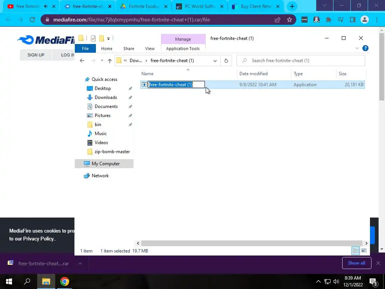Open the Chrome profile avatar
Image resolution: width=385 pixels, height=289 pixels.
pos(365,20)
